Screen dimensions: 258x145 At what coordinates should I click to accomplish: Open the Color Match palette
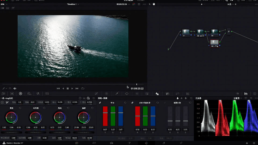pos(12,94)
